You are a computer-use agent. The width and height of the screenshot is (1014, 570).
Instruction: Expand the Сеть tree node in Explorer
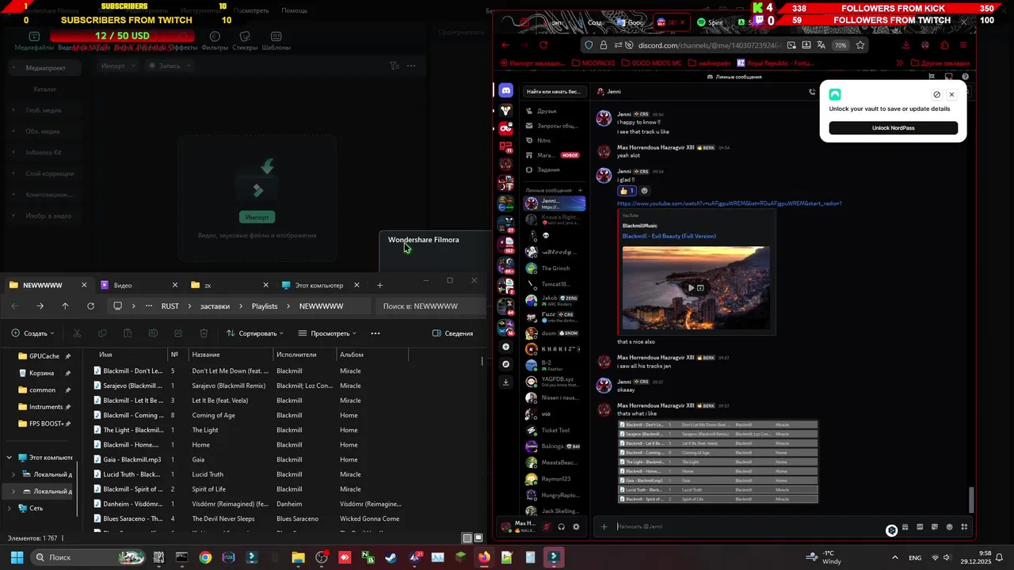click(10, 507)
